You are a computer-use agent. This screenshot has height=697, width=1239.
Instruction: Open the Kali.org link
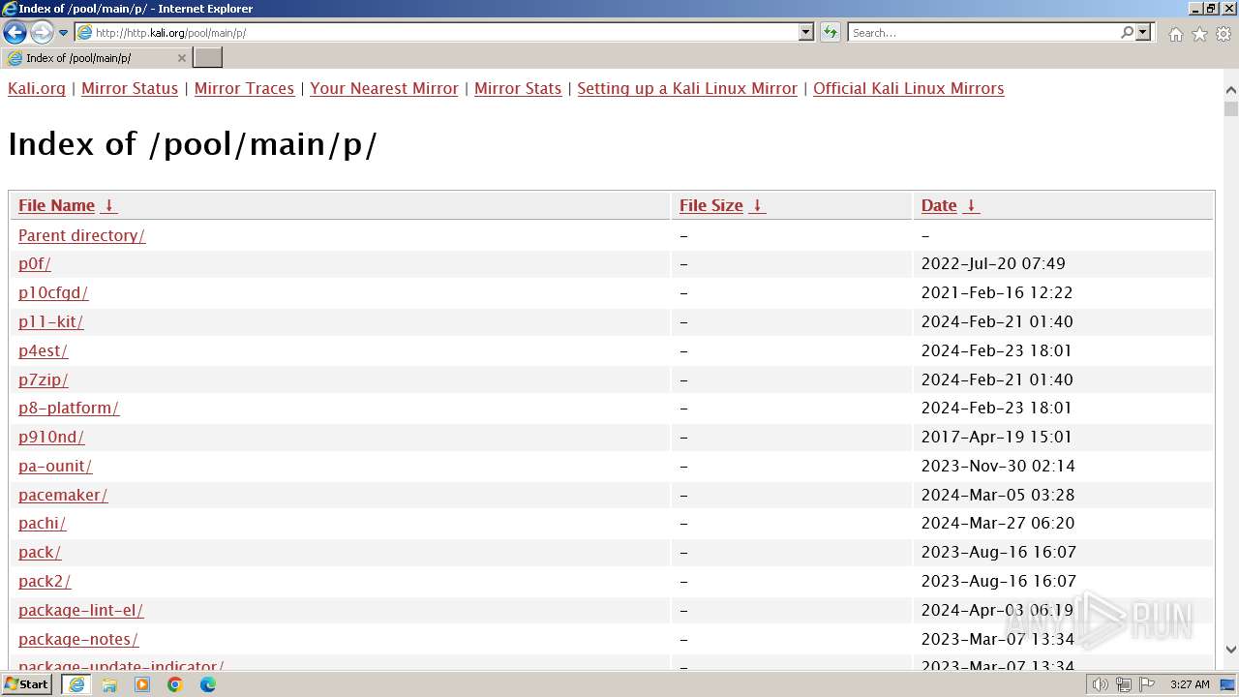click(37, 88)
